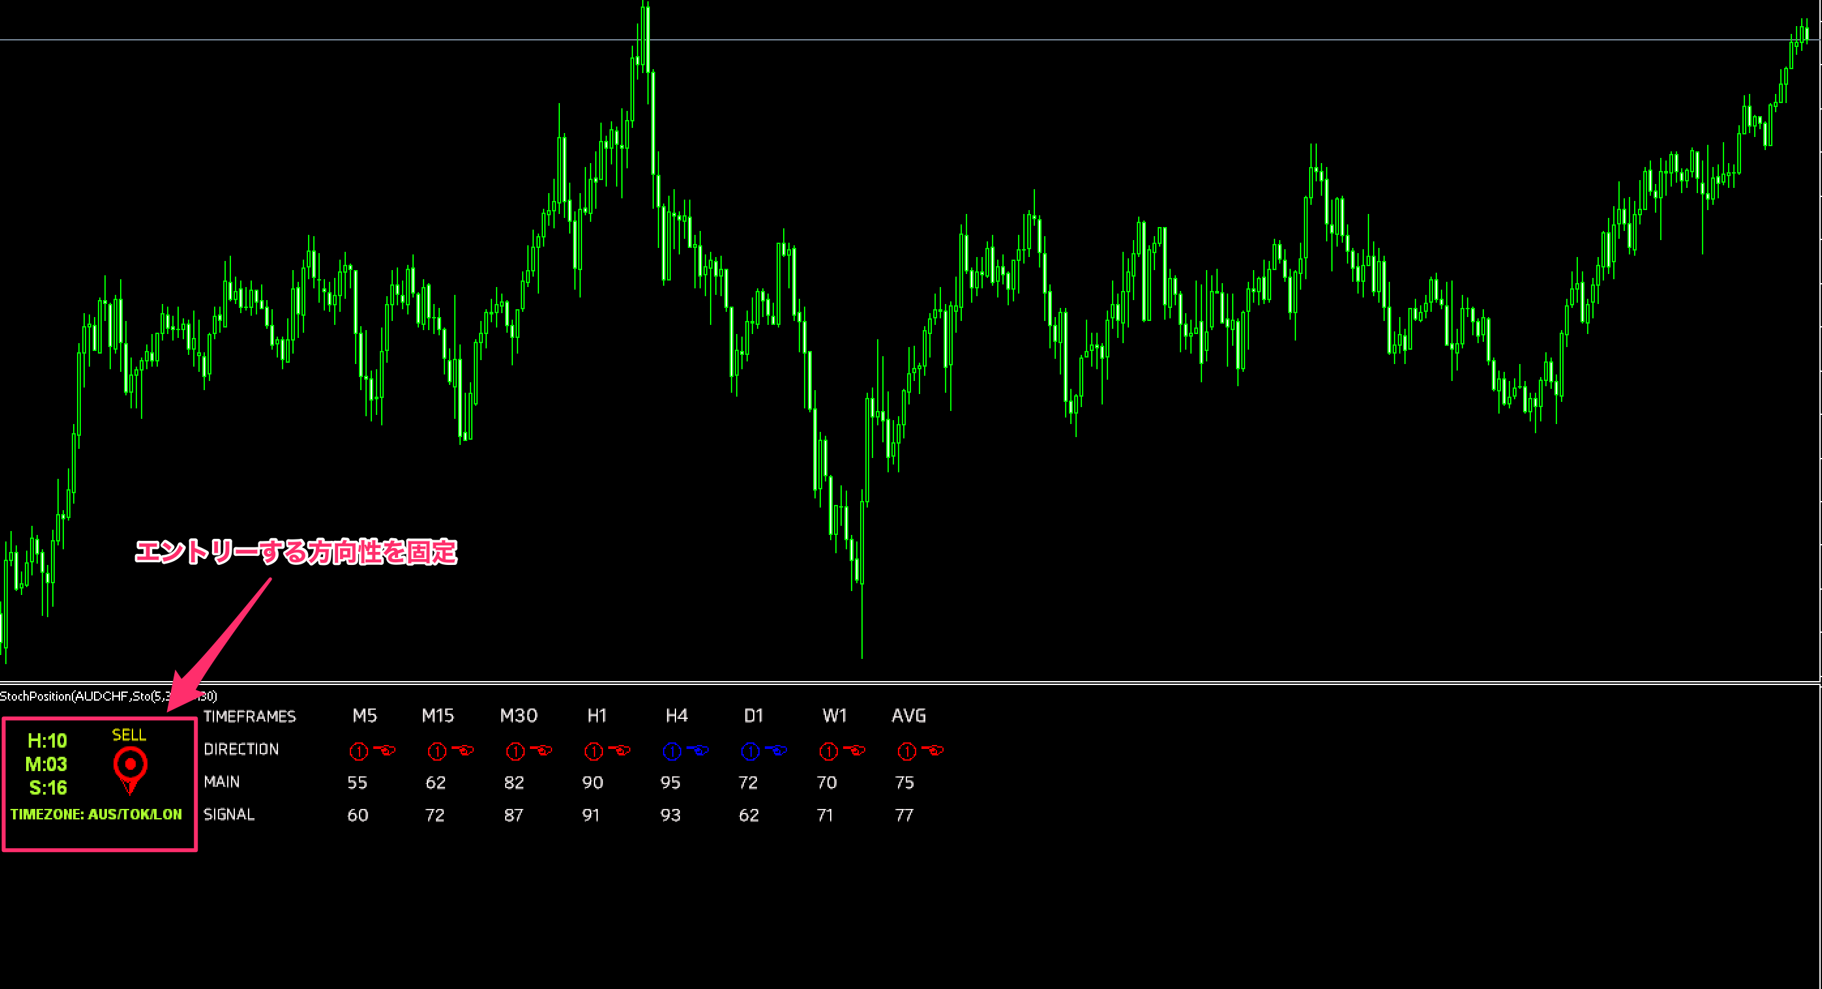Click the M5 SIGNAL value 60
Image resolution: width=1822 pixels, height=989 pixels.
358,815
